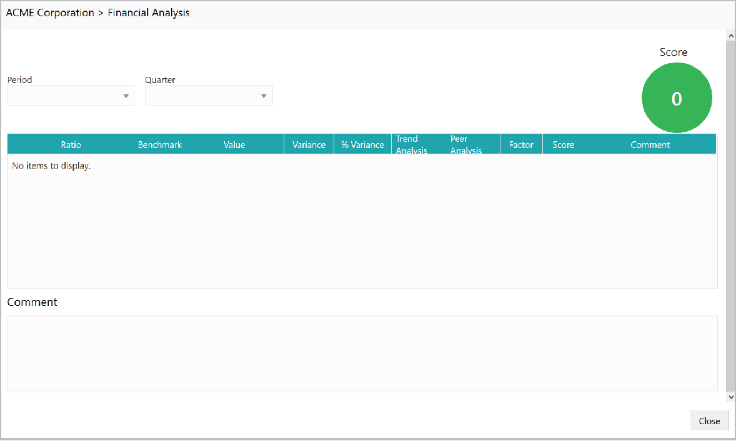
Task: Click the % Variance column header
Action: point(362,144)
